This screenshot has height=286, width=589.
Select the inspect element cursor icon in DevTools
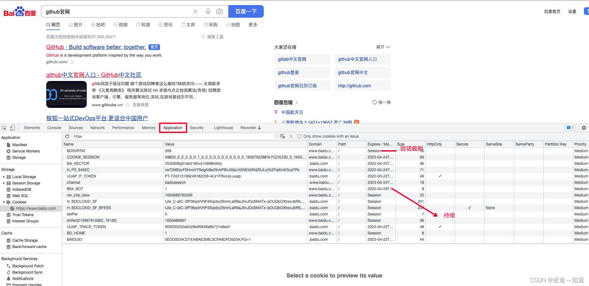3,127
